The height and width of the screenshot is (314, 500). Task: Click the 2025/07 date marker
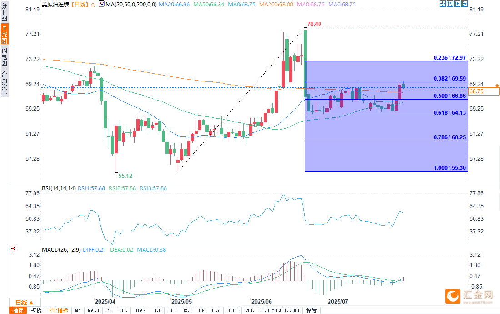click(x=338, y=302)
